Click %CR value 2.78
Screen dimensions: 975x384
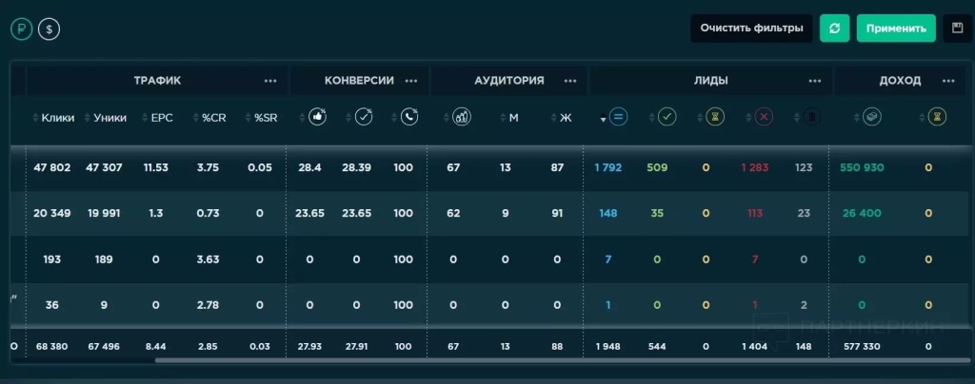[x=208, y=305]
